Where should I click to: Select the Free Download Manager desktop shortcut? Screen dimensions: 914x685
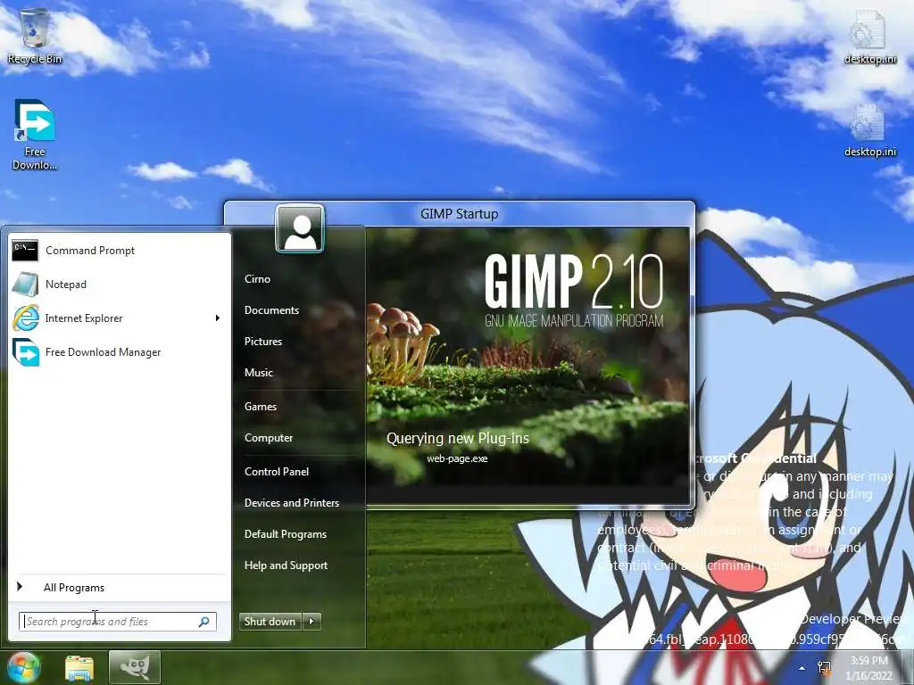pos(35,134)
